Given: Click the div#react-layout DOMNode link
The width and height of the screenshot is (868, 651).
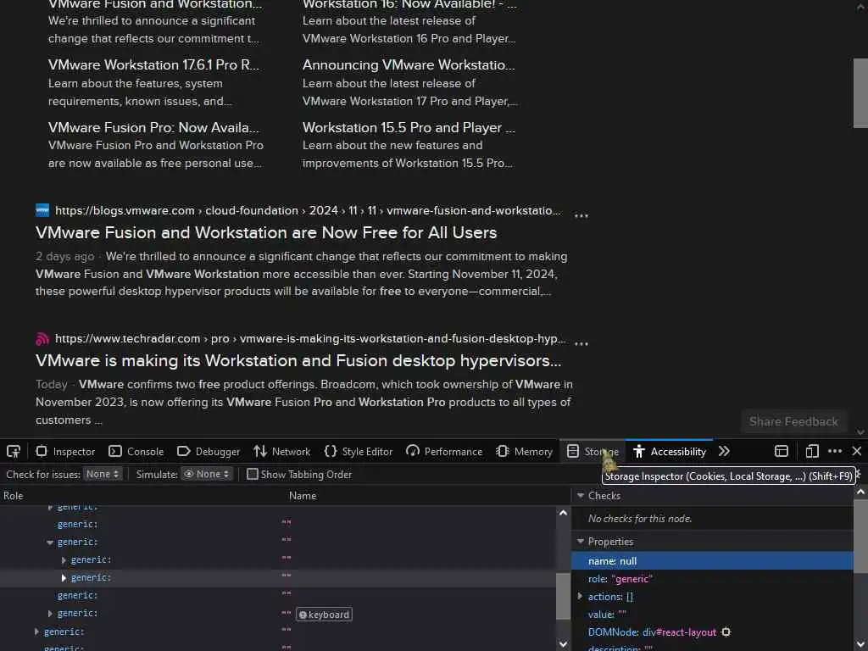Looking at the screenshot, I should click(679, 632).
